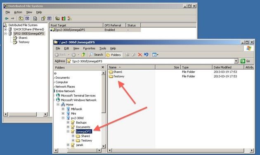
Task: Close the Folders pane with its X
Action: 103,67
